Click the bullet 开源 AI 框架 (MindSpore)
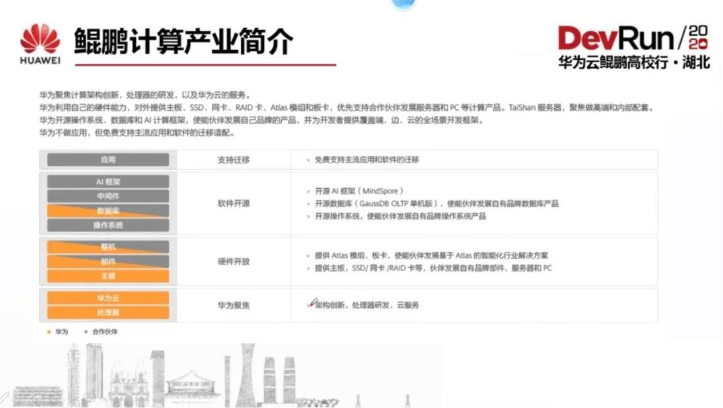This screenshot has width=723, height=408. pyautogui.click(x=359, y=191)
